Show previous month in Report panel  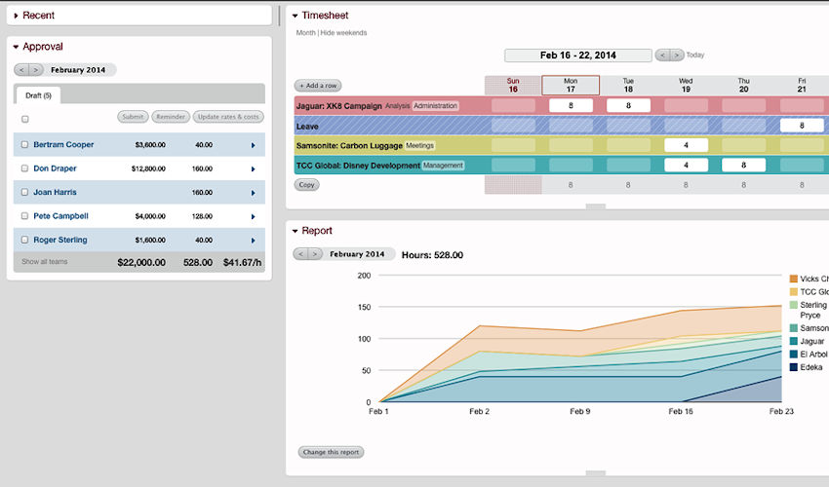[301, 254]
